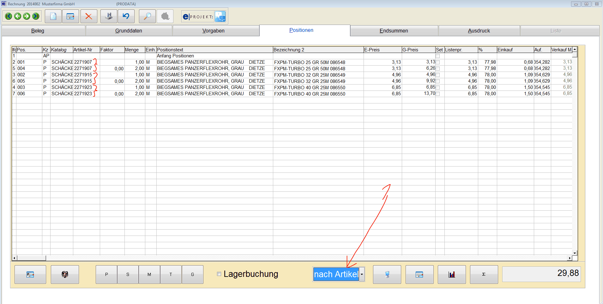Click the vertical scrollbar down arrow
The image size is (603, 304).
(575, 253)
